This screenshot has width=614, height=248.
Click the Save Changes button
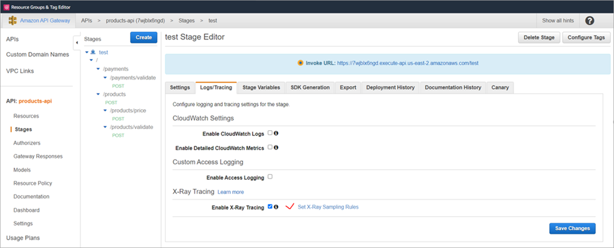[572, 228]
